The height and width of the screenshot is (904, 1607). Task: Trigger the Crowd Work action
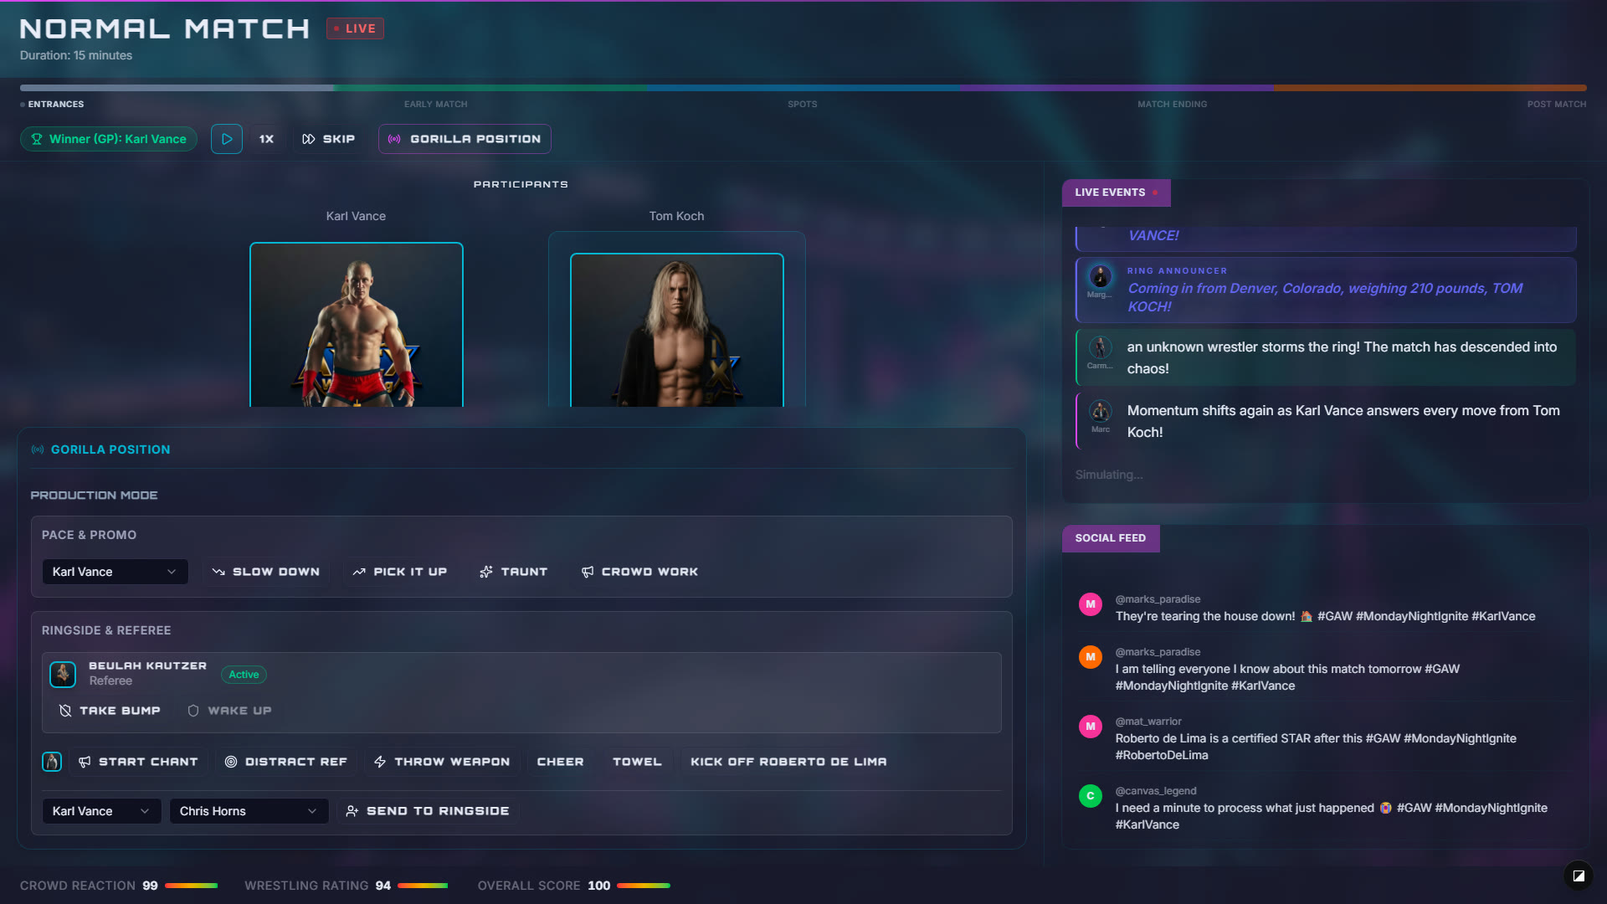639,572
